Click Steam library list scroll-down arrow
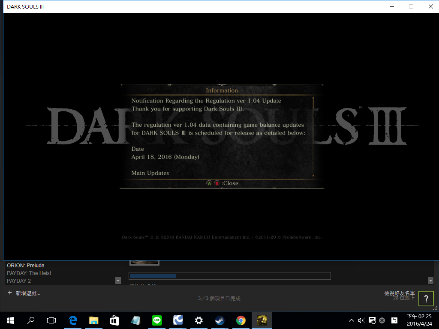This screenshot has width=439, height=329. (x=118, y=280)
